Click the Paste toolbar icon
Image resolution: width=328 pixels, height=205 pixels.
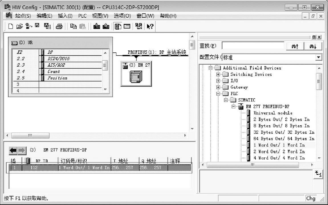[82, 26]
